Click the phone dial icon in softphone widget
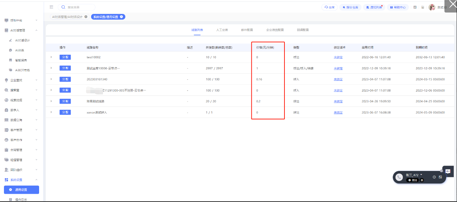 click(399, 177)
